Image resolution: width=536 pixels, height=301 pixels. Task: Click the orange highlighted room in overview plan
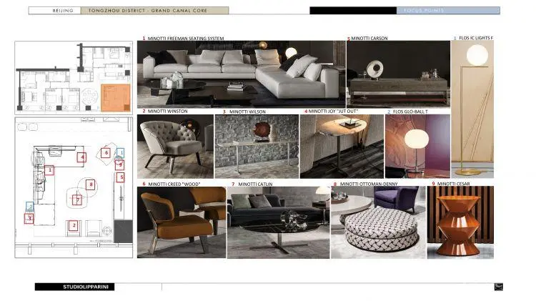click(x=113, y=95)
